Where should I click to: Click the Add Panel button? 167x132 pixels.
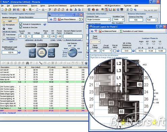[51, 51]
